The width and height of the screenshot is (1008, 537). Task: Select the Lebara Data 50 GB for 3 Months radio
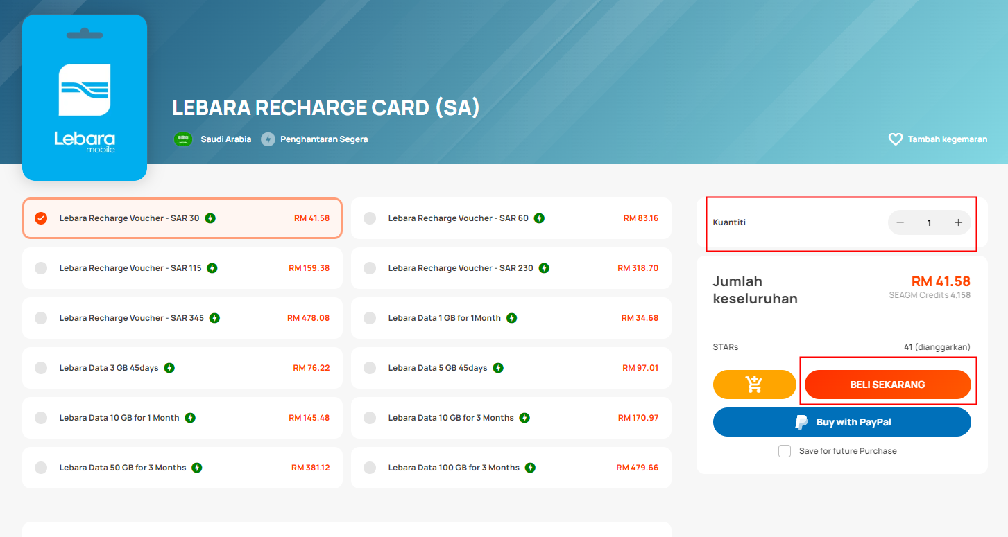(x=41, y=468)
